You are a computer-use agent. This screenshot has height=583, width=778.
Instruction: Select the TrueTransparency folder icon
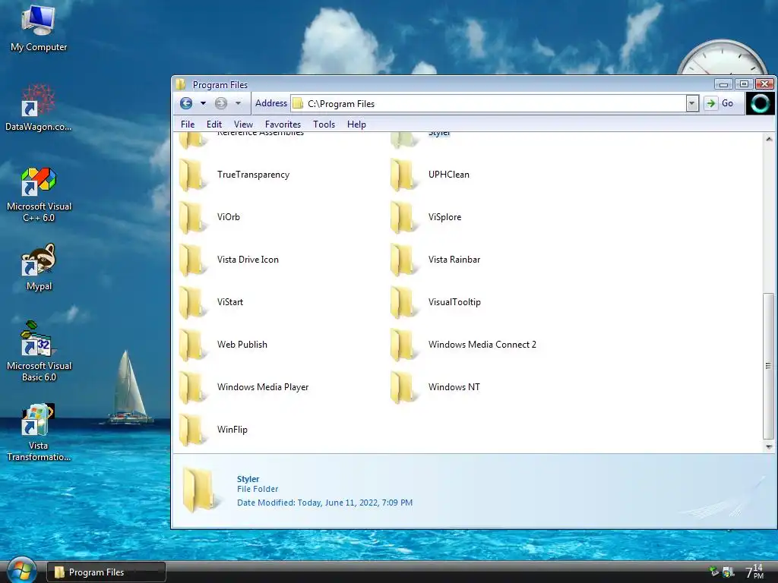click(192, 175)
